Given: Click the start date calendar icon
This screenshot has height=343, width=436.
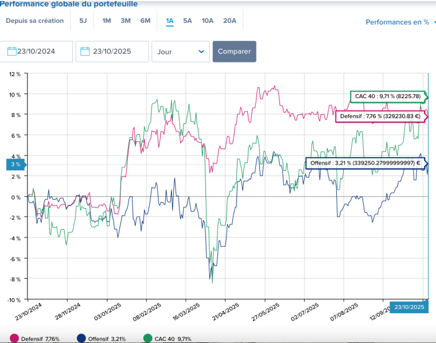Looking at the screenshot, I should [11, 51].
